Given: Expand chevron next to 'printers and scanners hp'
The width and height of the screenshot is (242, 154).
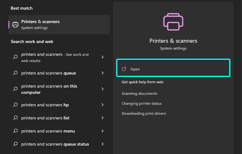Looking at the screenshot, I should tap(103, 105).
